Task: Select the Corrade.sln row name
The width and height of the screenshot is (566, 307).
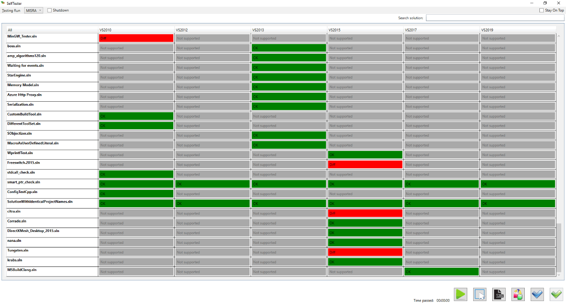Action: [x=17, y=221]
